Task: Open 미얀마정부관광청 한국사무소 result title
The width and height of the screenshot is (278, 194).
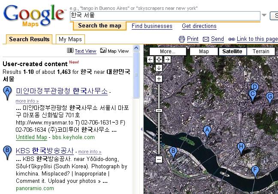Action: (x=62, y=91)
